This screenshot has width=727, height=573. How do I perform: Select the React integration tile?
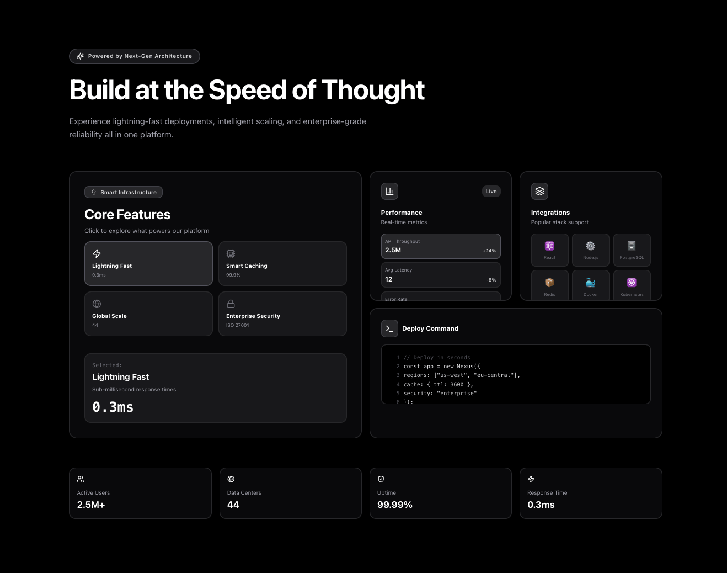pyautogui.click(x=550, y=250)
